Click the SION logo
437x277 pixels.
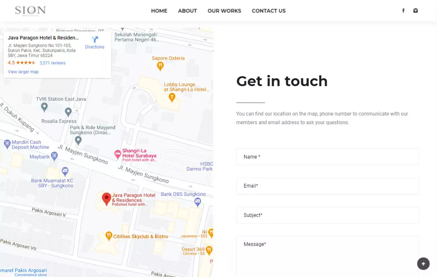30,11
